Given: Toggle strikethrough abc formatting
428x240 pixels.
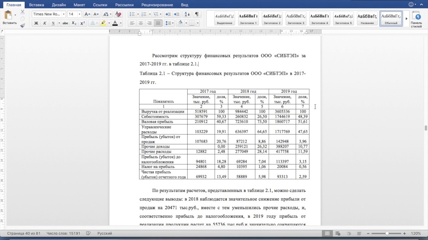Looking at the screenshot, I should 66,23.
